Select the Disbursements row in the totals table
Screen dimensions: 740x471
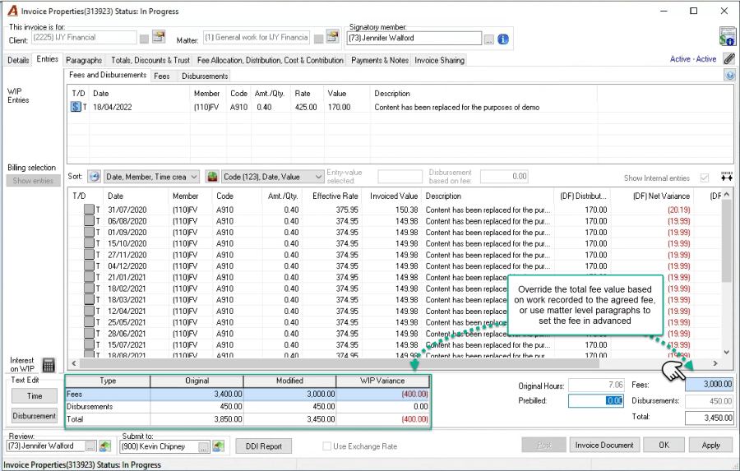247,406
